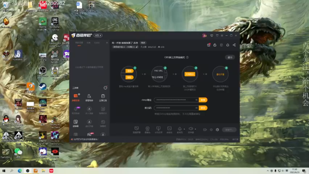The image size is (309, 174).
Task: Click the share icon at top right
Action: tap(234, 45)
